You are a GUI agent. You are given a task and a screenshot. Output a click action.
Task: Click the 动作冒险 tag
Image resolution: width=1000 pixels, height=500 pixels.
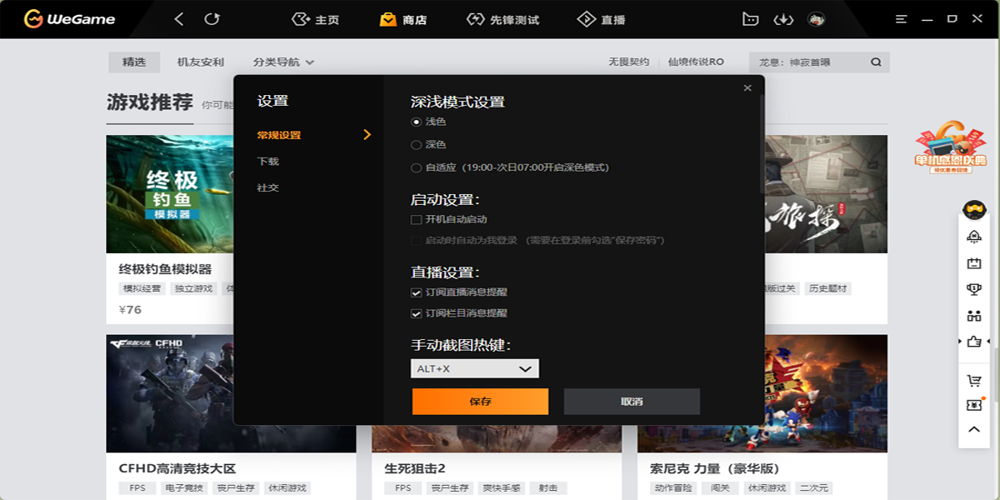[672, 488]
